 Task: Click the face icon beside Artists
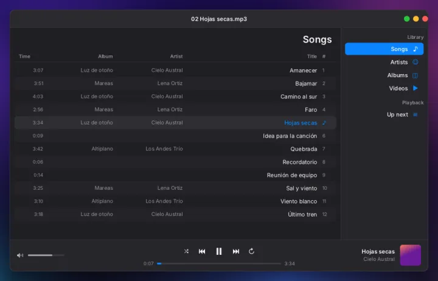(415, 62)
